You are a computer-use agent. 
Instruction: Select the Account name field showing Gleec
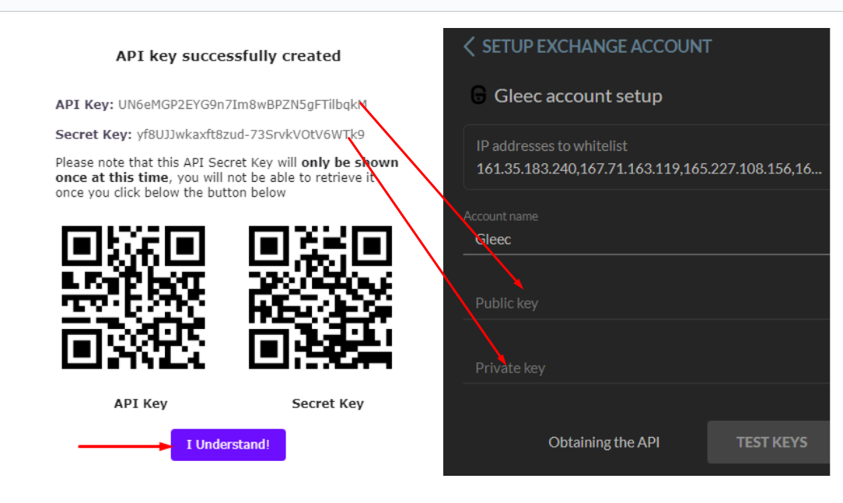coord(622,239)
